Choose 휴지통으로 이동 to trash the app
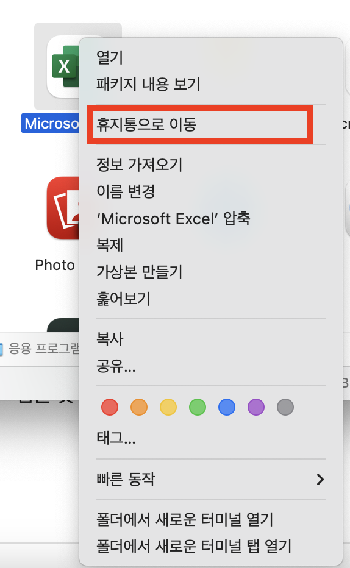The width and height of the screenshot is (350, 568). 146,124
